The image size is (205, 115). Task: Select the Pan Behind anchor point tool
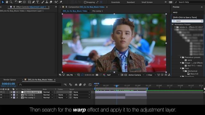pos(24,2)
